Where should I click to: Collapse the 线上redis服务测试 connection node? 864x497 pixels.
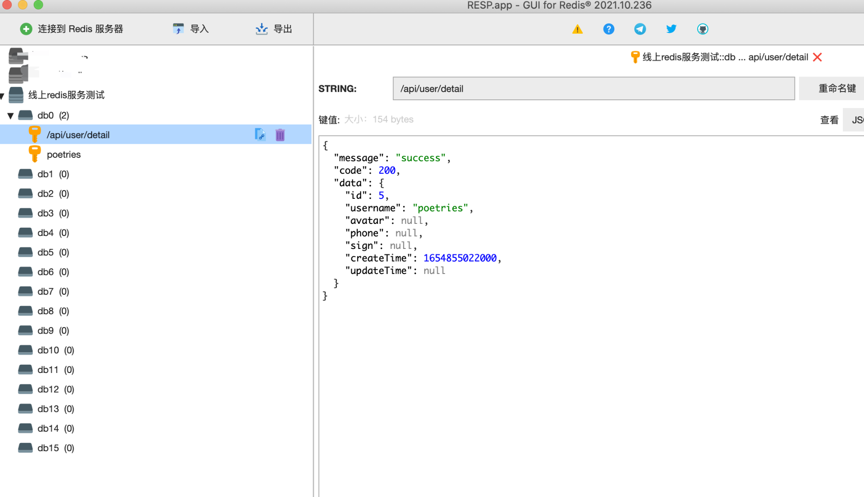pos(2,96)
